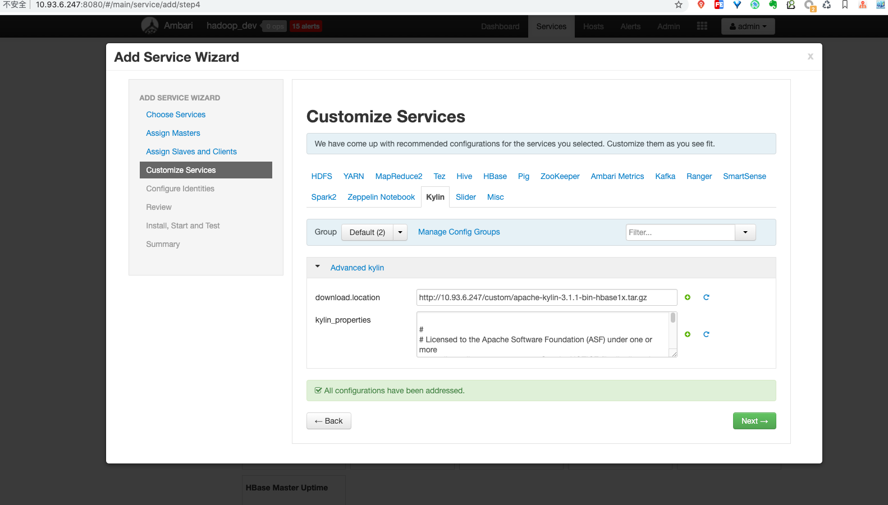Click the download.location URL field

547,297
